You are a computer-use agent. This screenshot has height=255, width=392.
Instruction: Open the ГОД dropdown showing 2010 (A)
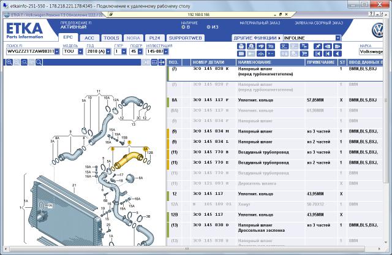point(108,51)
